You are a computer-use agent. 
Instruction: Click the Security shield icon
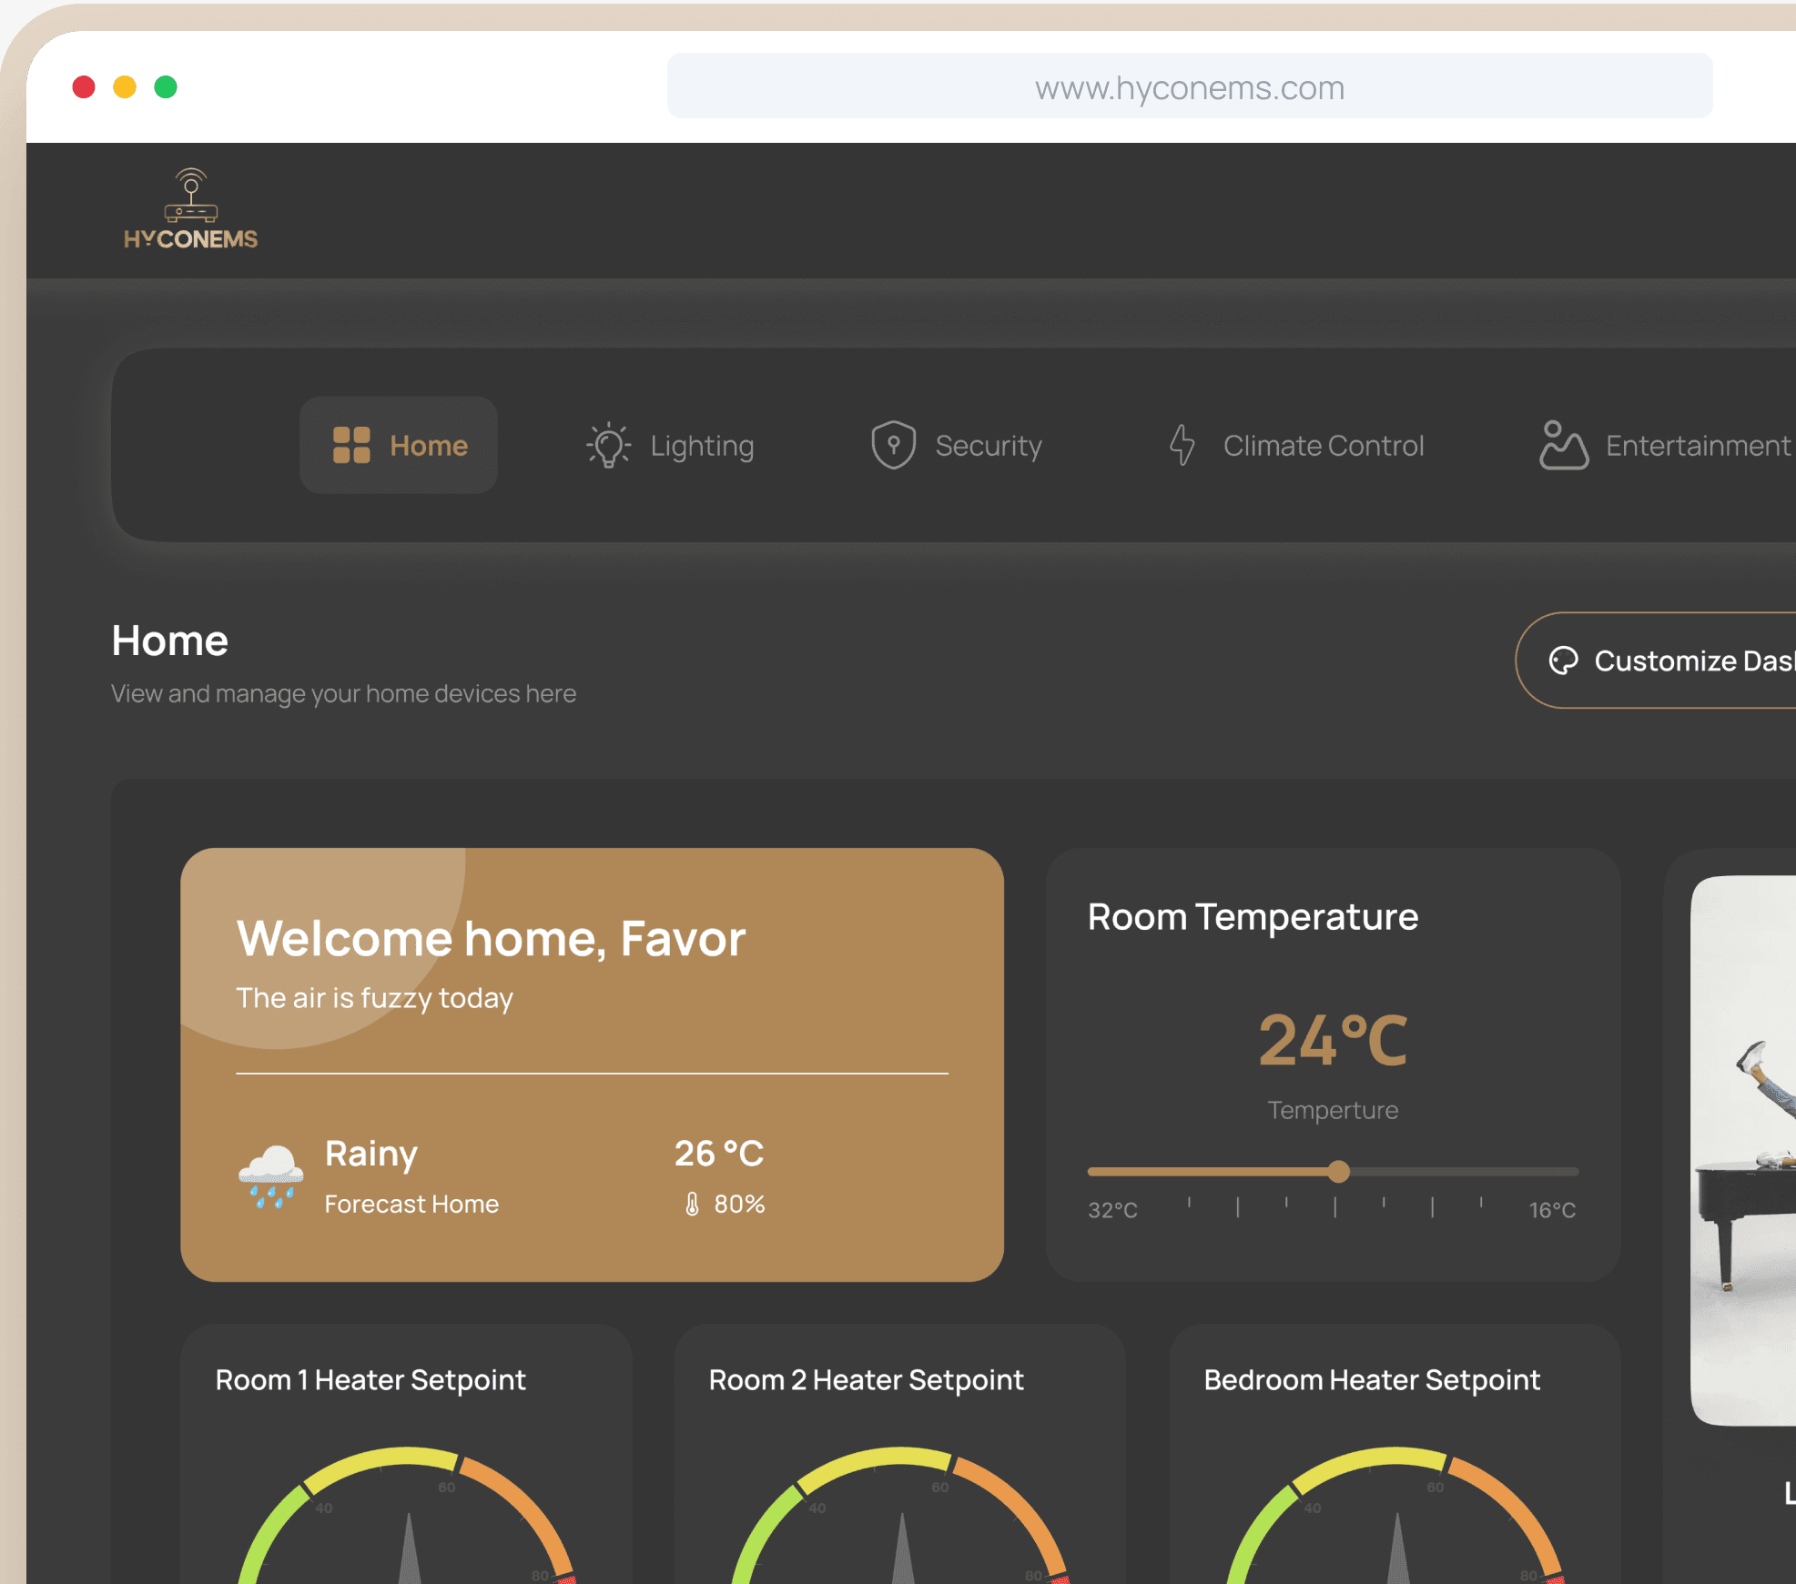(x=893, y=445)
